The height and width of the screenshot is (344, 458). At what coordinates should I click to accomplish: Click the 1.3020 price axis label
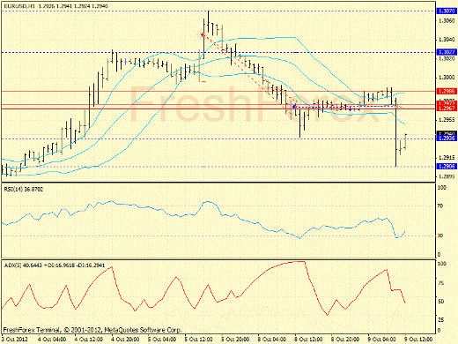pos(447,58)
